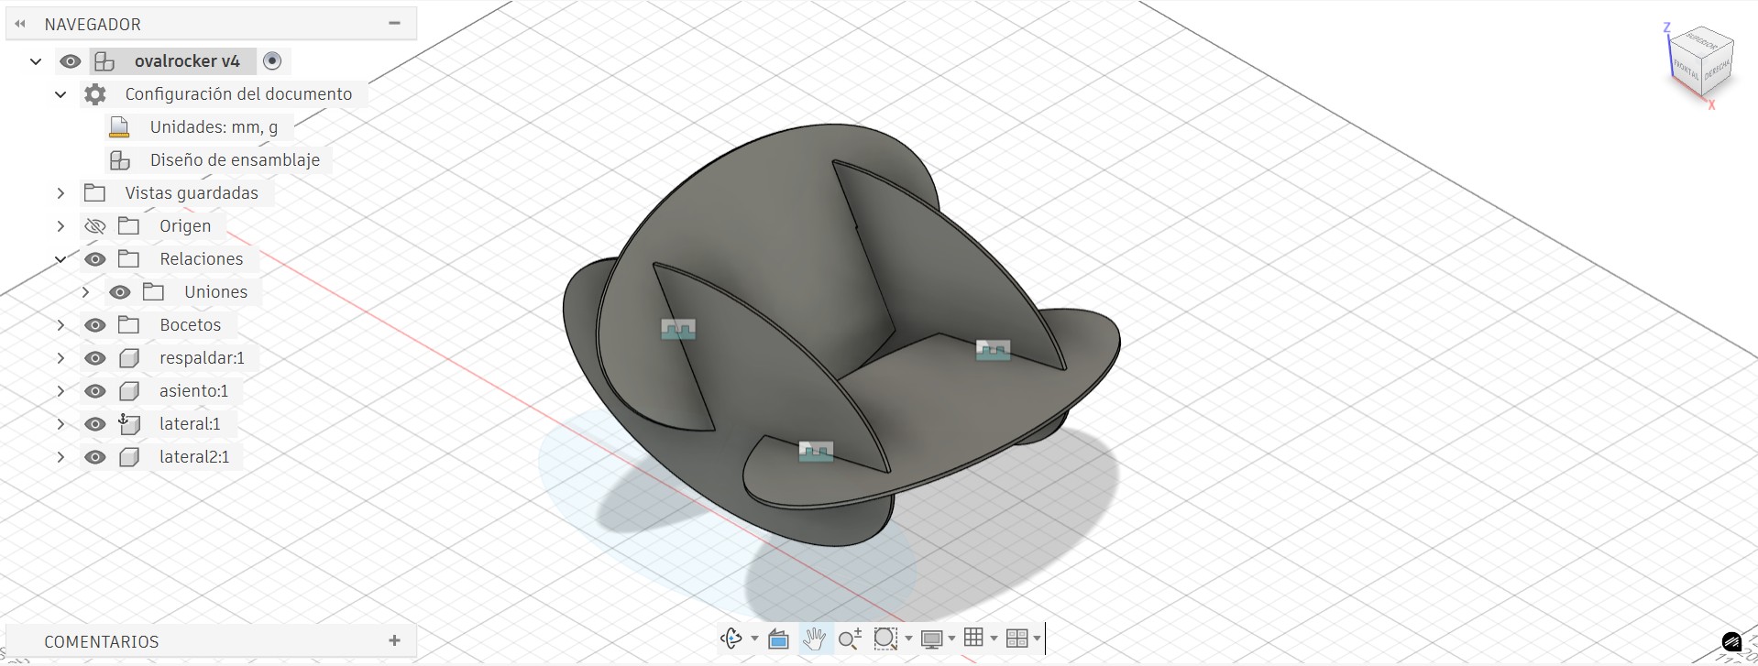Select Unidades: mm, g entry
Screen dimensions: 1758x666
214,127
